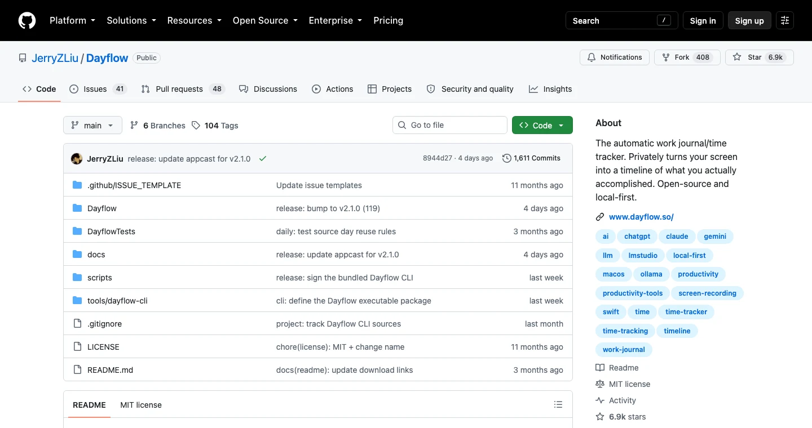Click the tag icon next to 104 Tags

coord(196,125)
